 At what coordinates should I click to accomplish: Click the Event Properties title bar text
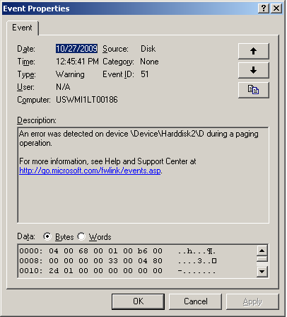tap(36, 8)
